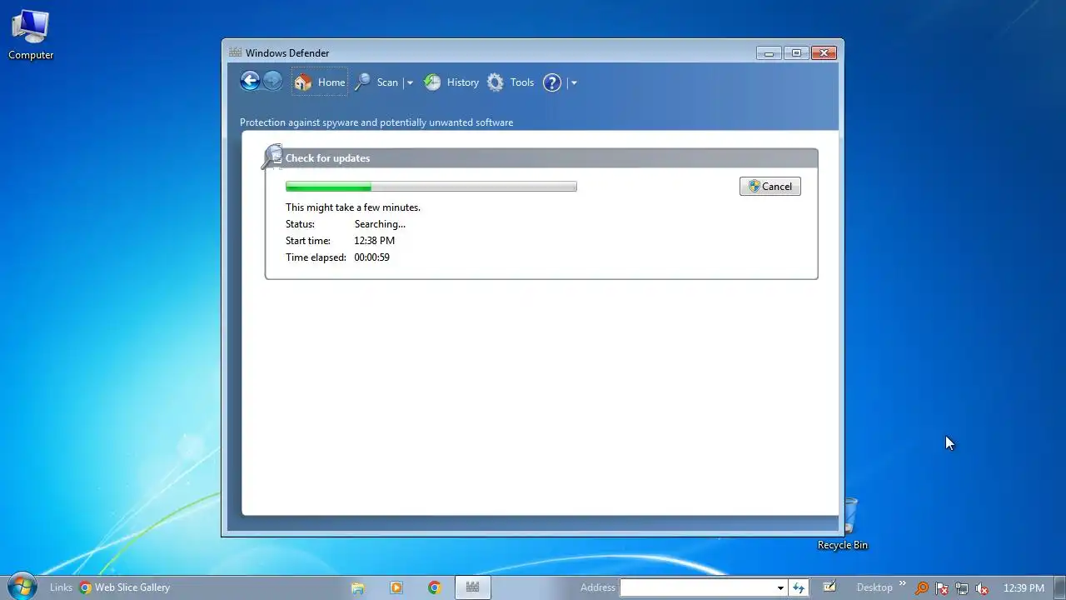Expand the Scan options dropdown arrow
The image size is (1066, 600).
[409, 82]
